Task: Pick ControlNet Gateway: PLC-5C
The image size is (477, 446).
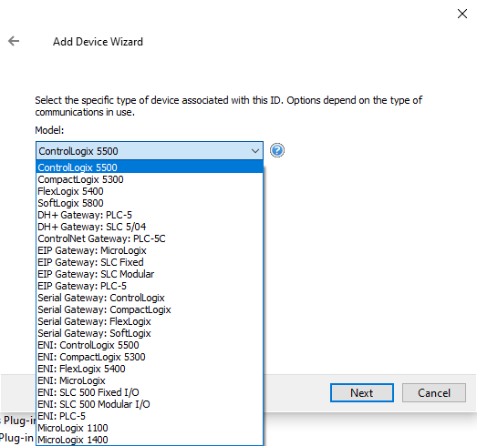Action: [150, 238]
